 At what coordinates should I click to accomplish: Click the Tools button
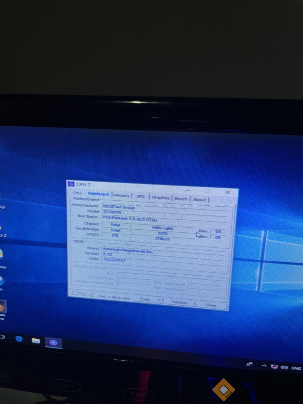pyautogui.click(x=145, y=300)
